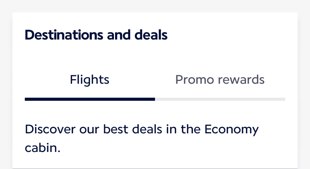Switch to the Promo rewards tab
The height and width of the screenshot is (169, 310).
click(x=220, y=80)
